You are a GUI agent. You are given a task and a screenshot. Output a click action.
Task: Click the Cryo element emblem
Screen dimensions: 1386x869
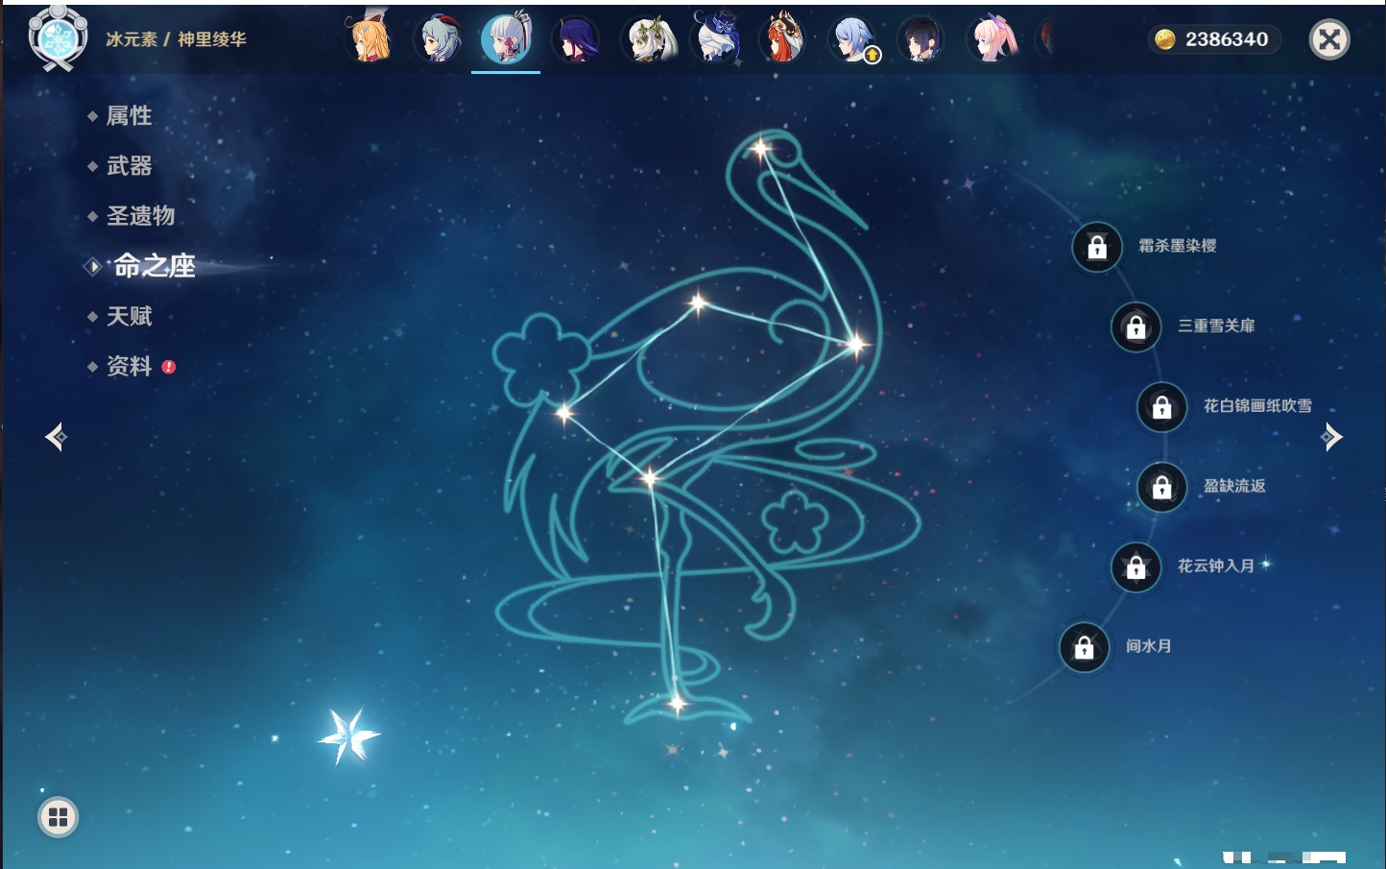click(x=58, y=38)
